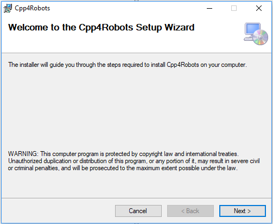Abort installation using the Cancel button
Viewport: 273px width, 224px height.
click(138, 211)
